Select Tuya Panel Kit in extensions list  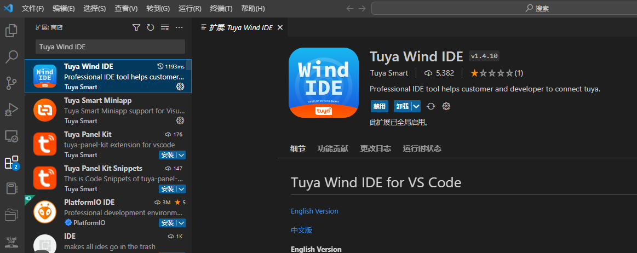click(x=108, y=144)
